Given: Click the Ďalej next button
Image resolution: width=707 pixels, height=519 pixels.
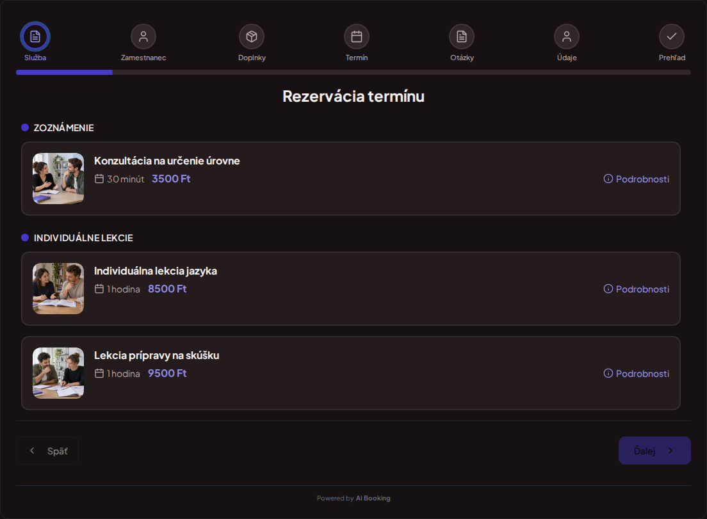Looking at the screenshot, I should 654,451.
